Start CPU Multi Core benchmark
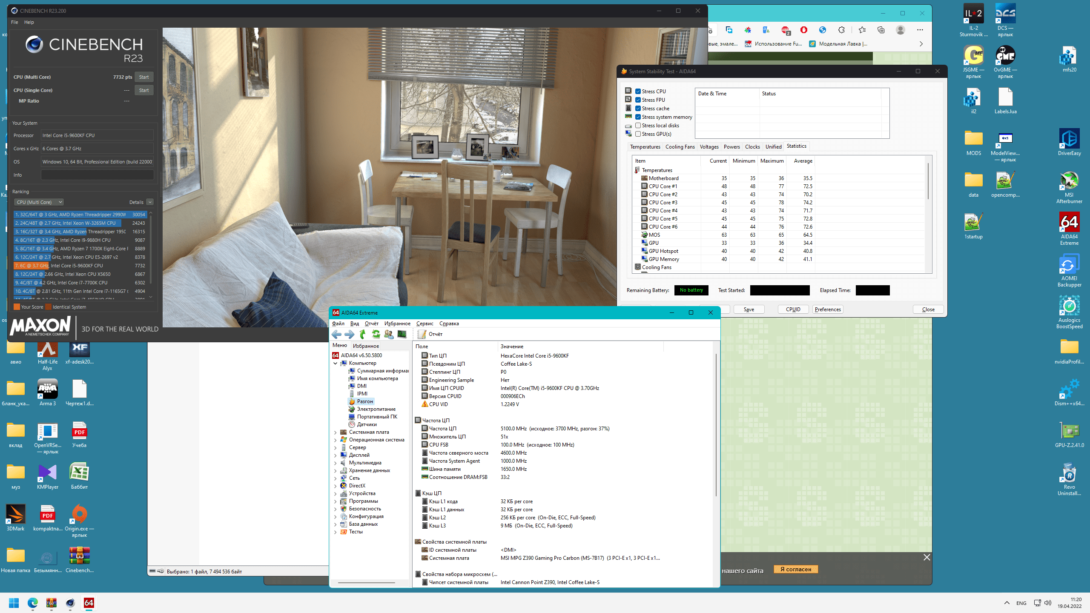The image size is (1090, 613). (144, 77)
